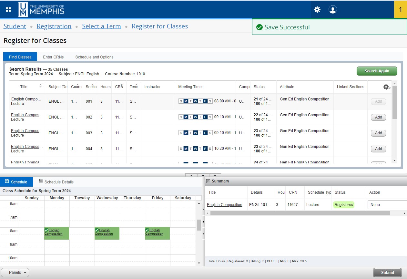The height and width of the screenshot is (279, 407).
Task: Open the Schedule Details tab
Action: (56, 182)
